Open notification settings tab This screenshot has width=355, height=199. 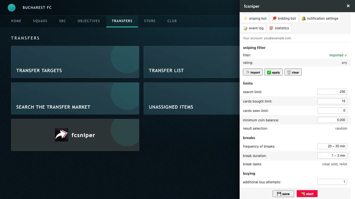(320, 18)
